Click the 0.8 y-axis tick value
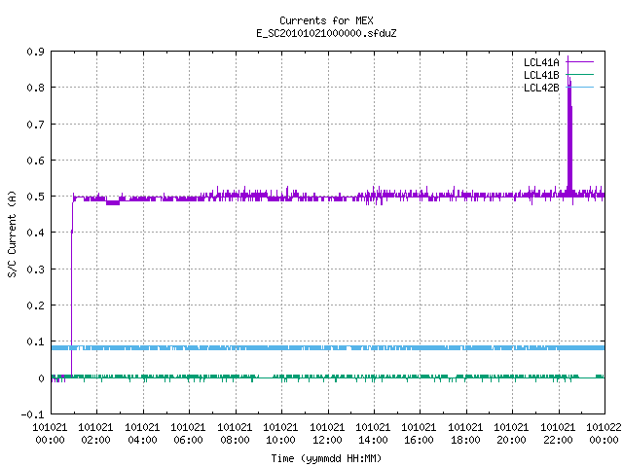This screenshot has width=623, height=467. tap(35, 88)
